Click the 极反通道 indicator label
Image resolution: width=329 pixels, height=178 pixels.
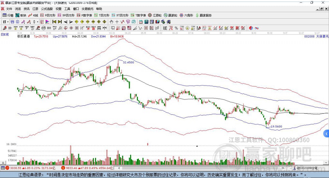23,36
